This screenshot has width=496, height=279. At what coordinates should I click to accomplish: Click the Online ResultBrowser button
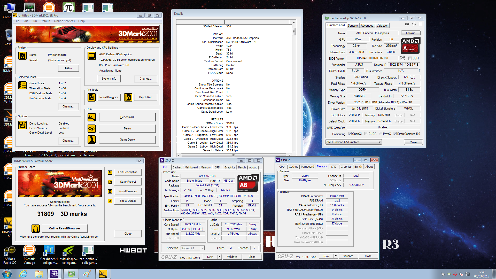(65, 228)
